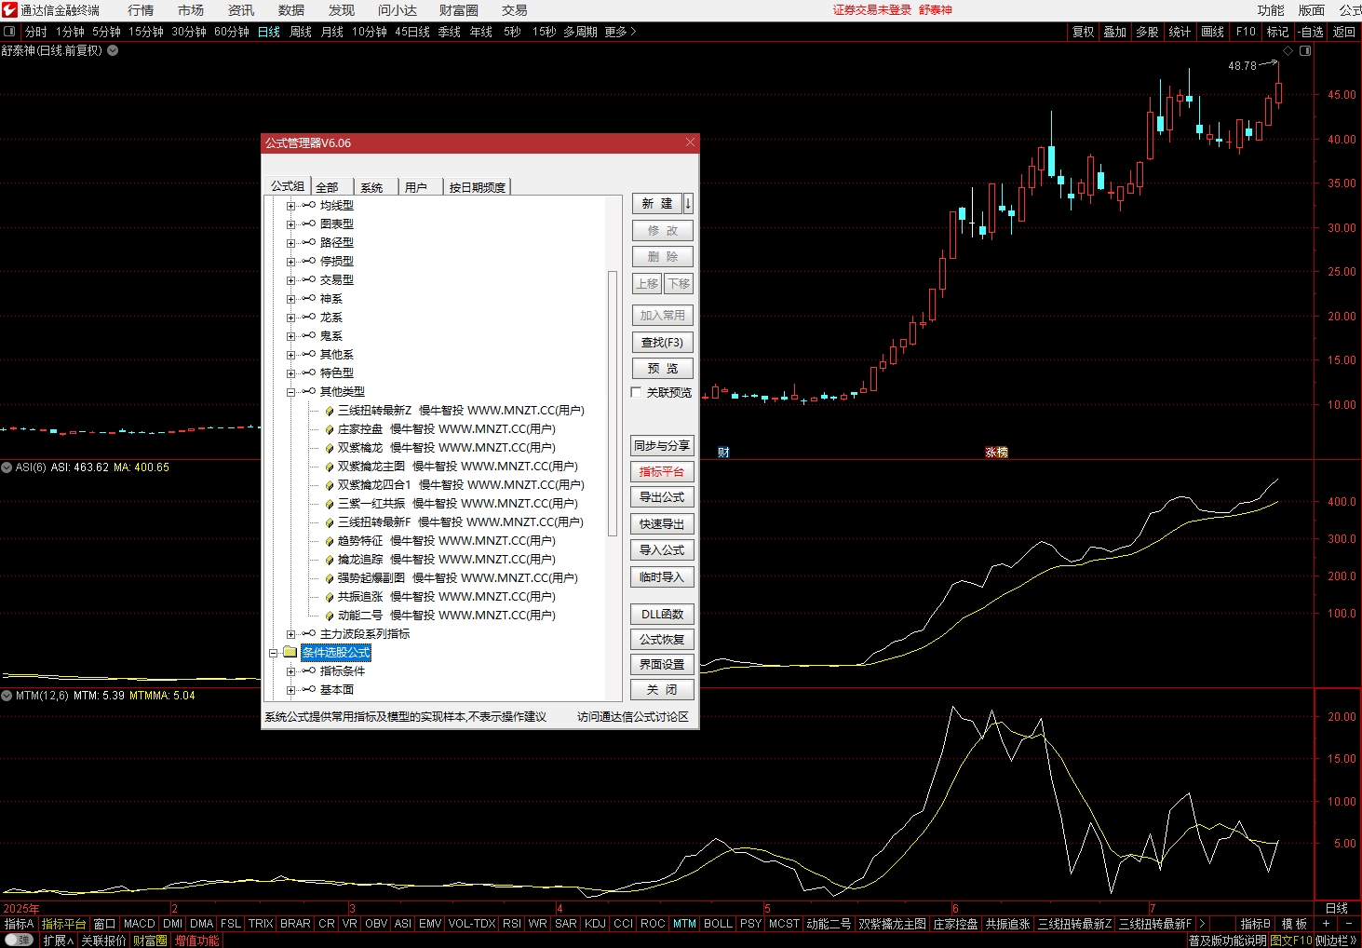Screen dimensions: 1362x948
Task: Select the KDJ indicator tab
Action: click(595, 924)
